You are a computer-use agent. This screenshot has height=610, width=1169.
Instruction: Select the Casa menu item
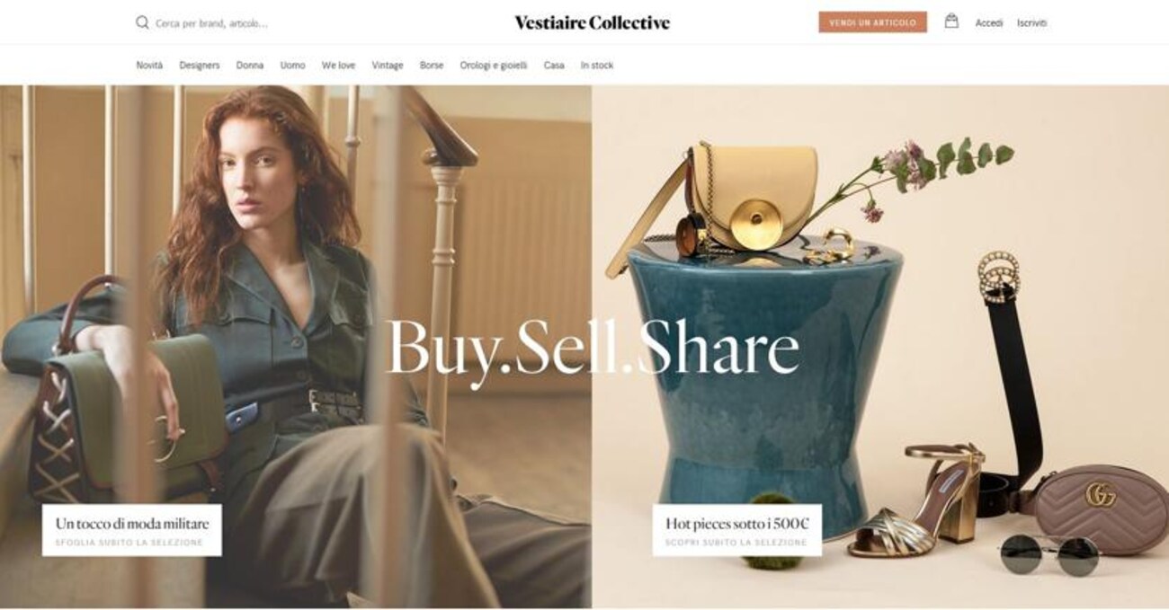tap(554, 66)
